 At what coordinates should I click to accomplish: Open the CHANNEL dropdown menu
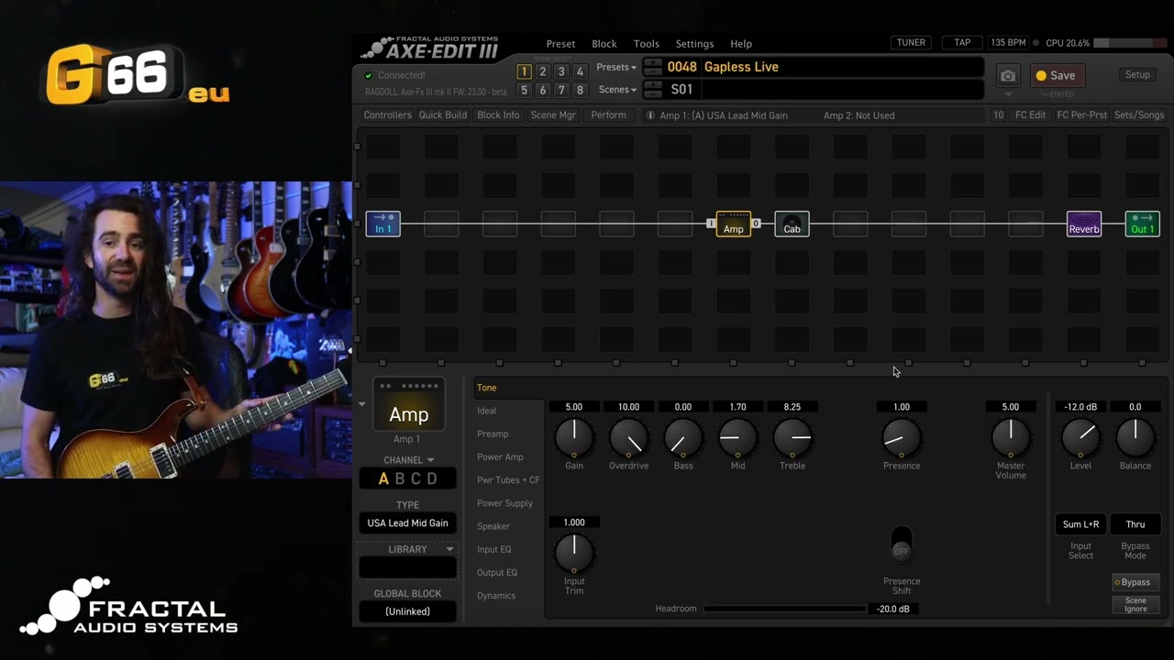pos(408,460)
